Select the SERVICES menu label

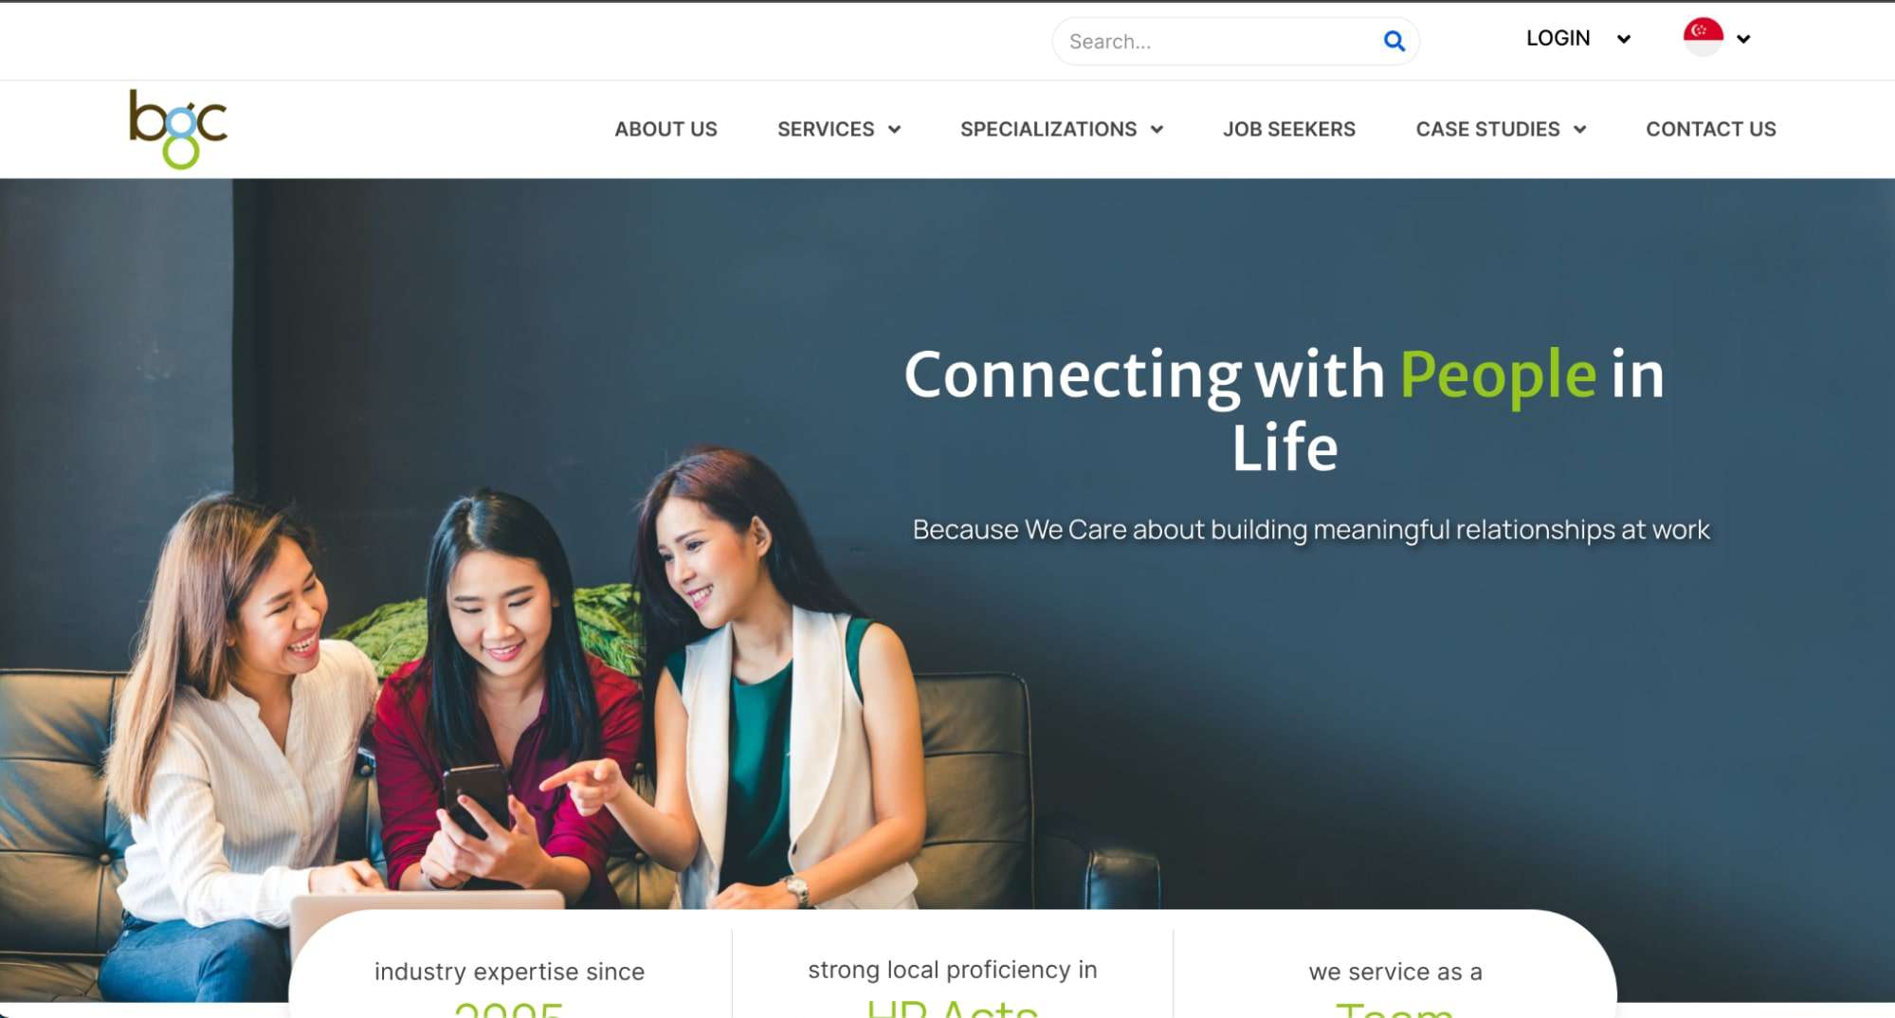pos(826,129)
